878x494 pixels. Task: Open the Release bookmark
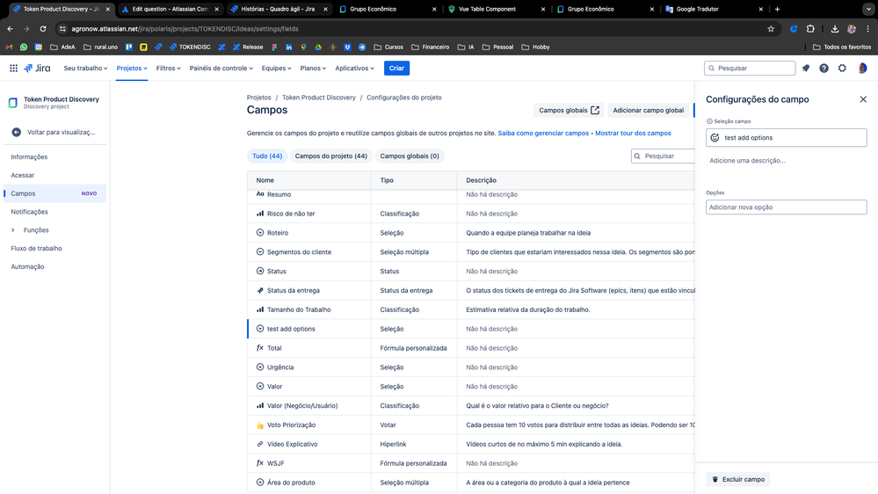tap(248, 47)
